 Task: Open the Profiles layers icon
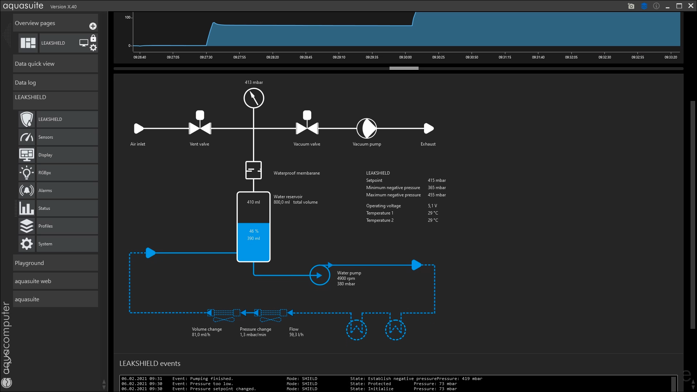(x=27, y=226)
